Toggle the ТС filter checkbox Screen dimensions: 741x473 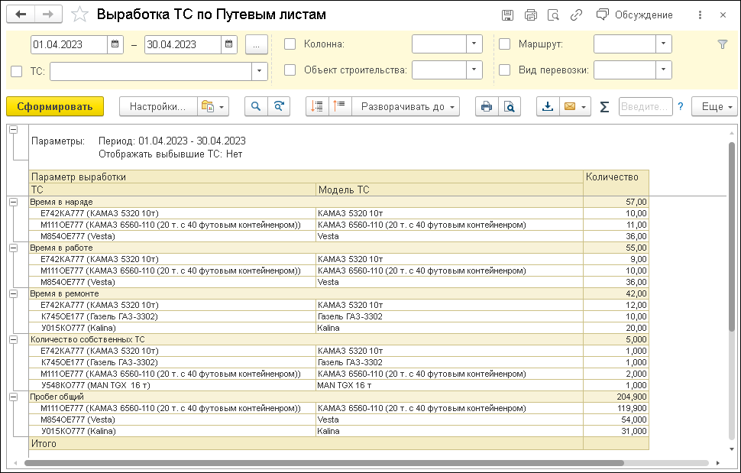[17, 71]
